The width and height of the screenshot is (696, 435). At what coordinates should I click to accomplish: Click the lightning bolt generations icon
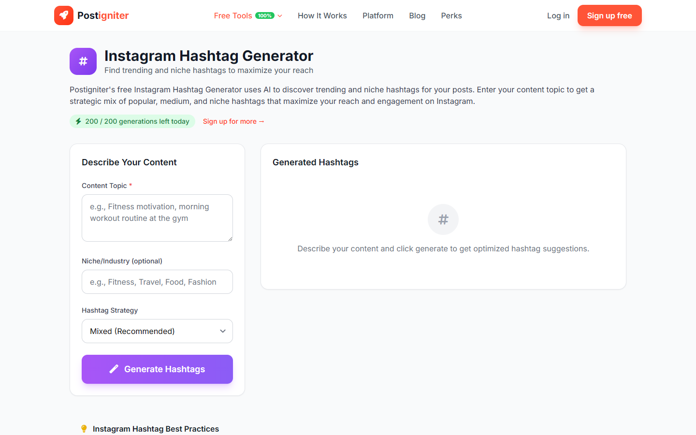[78, 121]
